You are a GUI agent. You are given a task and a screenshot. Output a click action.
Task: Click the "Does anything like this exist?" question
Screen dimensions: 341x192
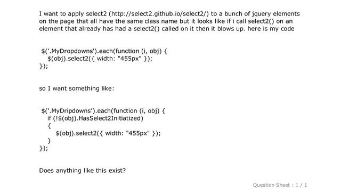[83, 171]
